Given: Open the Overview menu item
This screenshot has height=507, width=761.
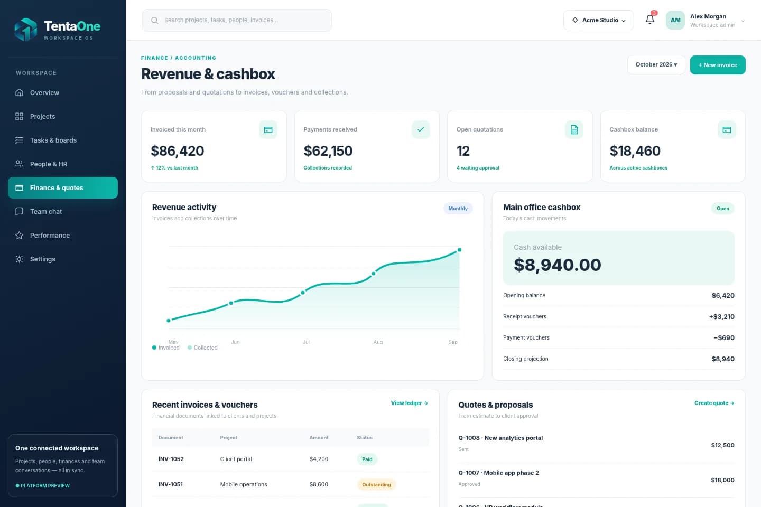Looking at the screenshot, I should (63, 92).
